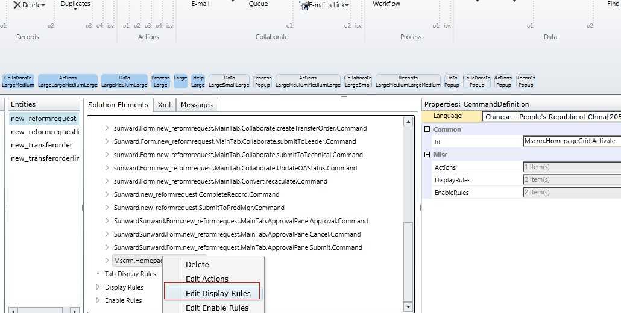Select the Actions LargeMediumMediumLarge scale chip
This screenshot has height=313, width=621.
tap(307, 81)
